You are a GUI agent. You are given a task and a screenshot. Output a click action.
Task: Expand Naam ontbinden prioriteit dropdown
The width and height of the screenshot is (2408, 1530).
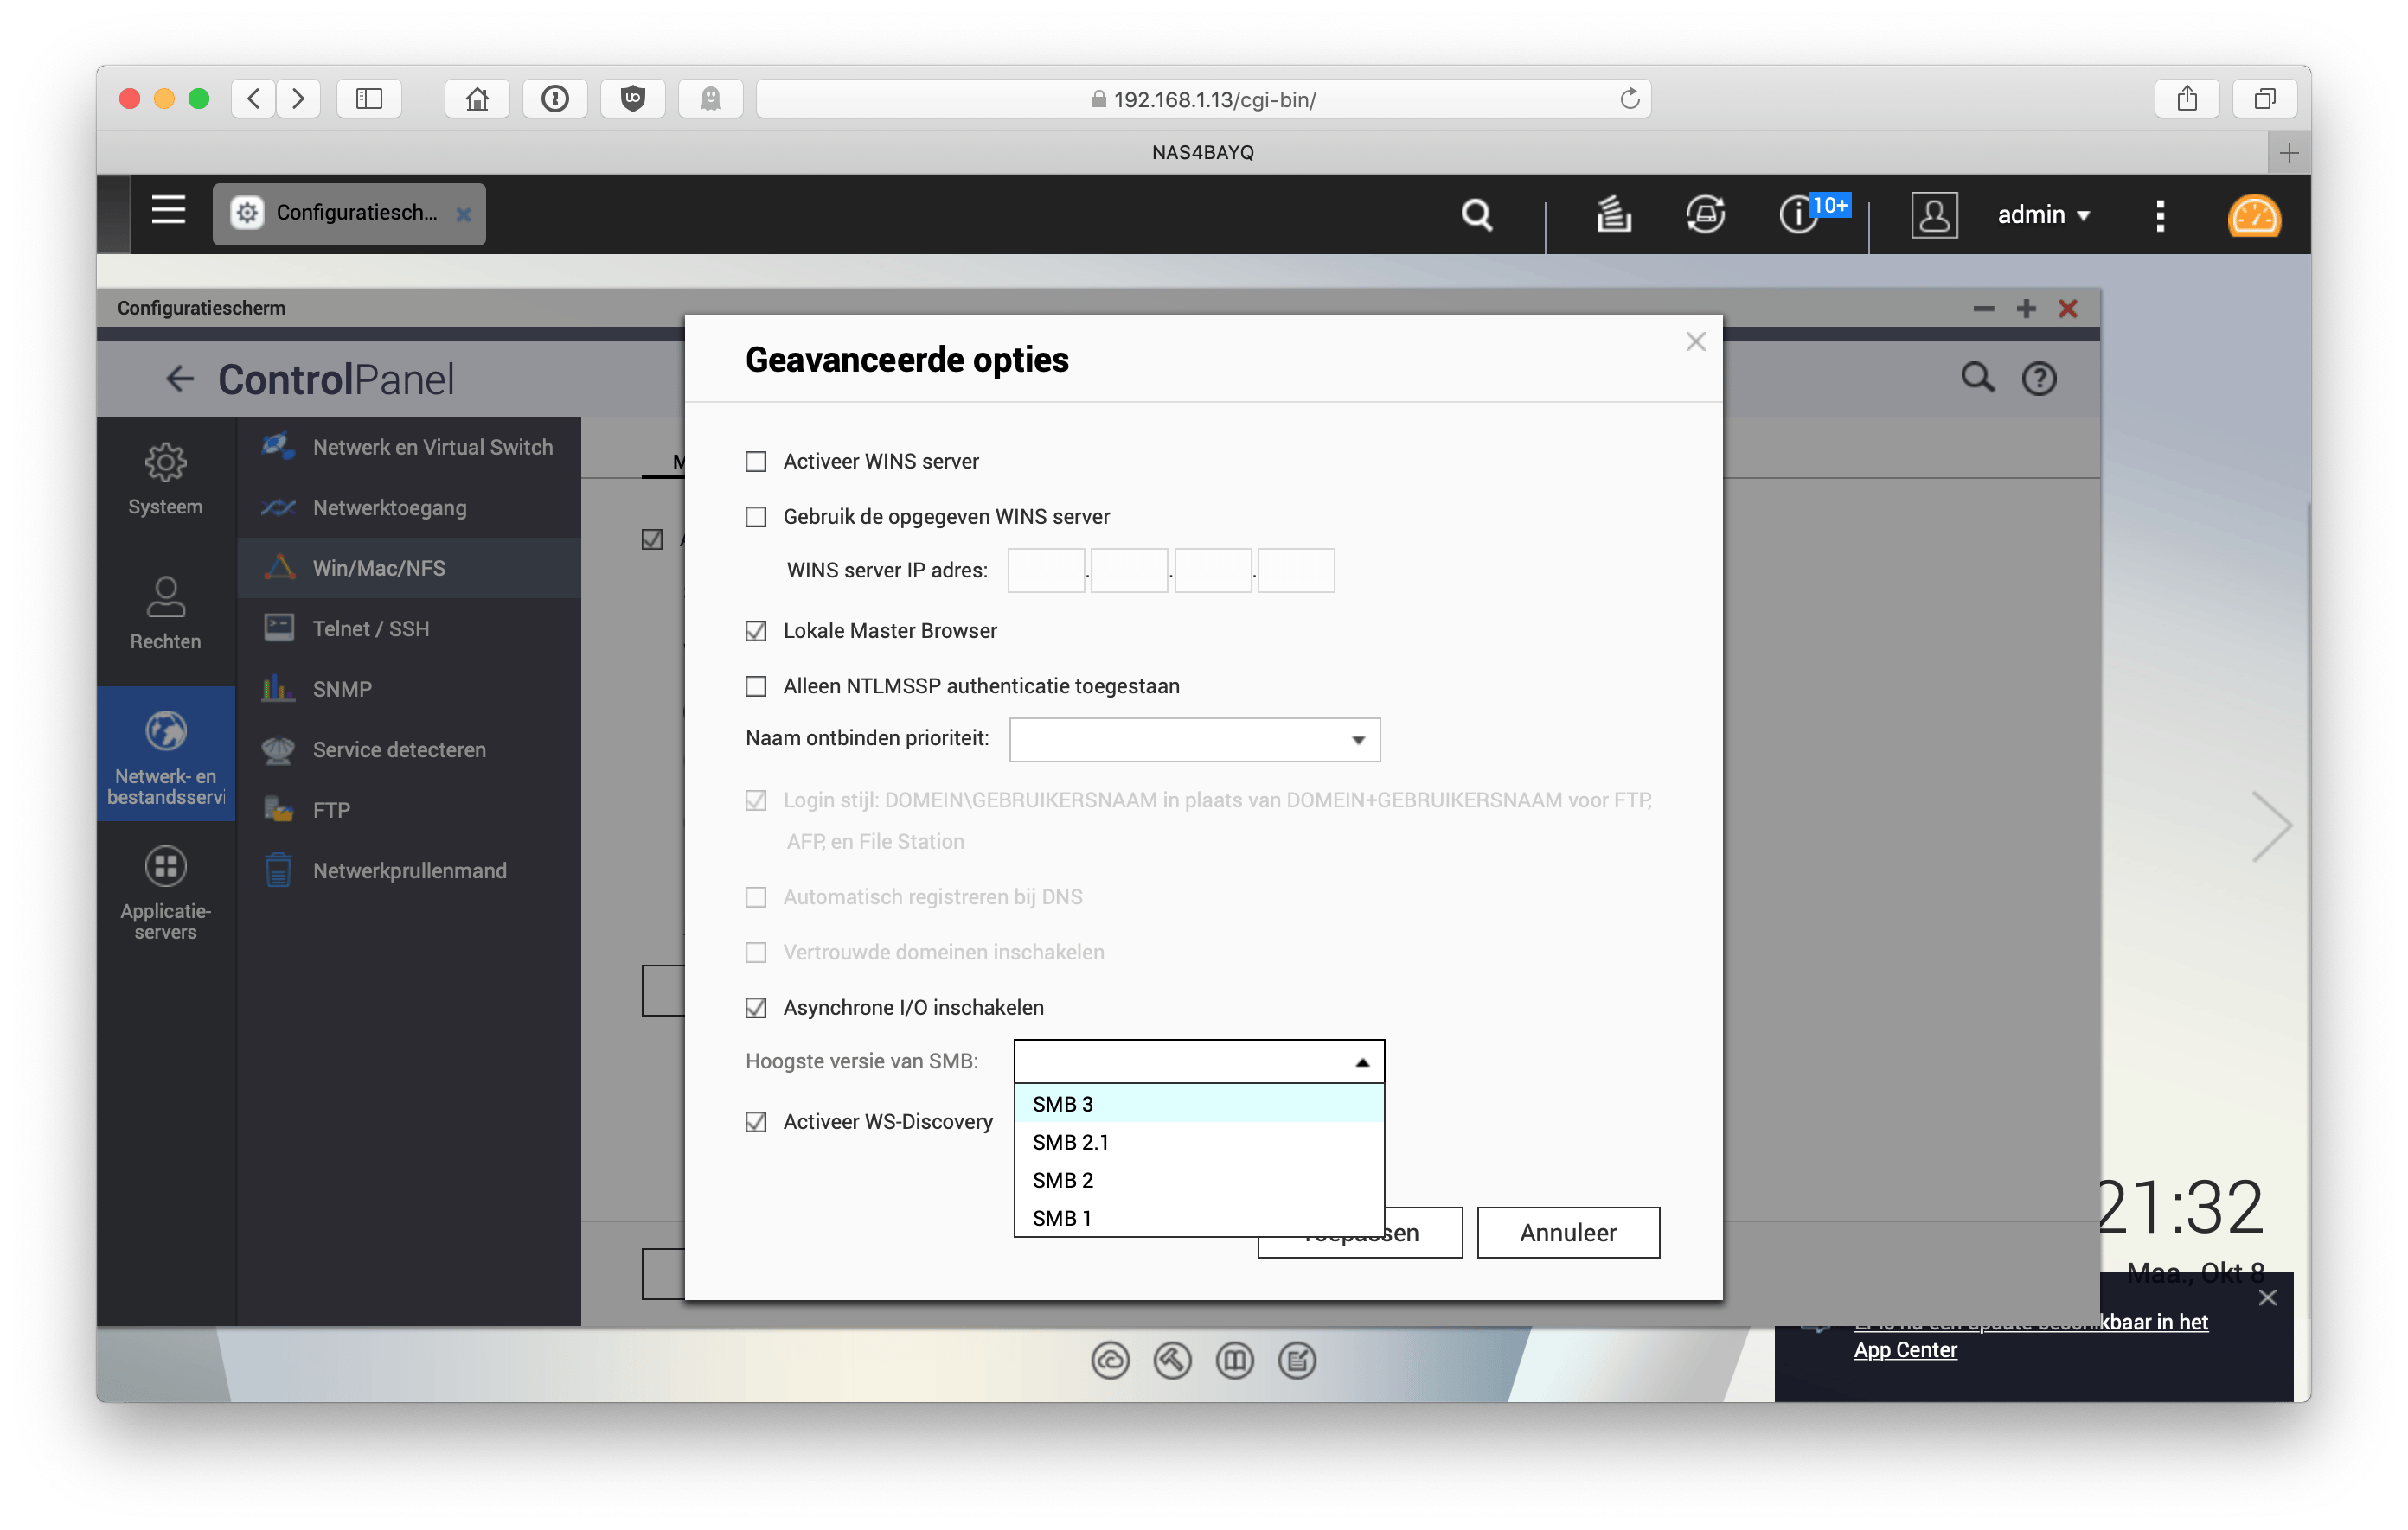click(x=1195, y=740)
